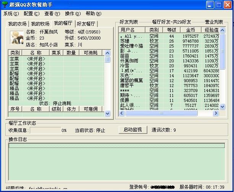
Task: Click the 升级 5450/20000 text
Action: pos(82,38)
